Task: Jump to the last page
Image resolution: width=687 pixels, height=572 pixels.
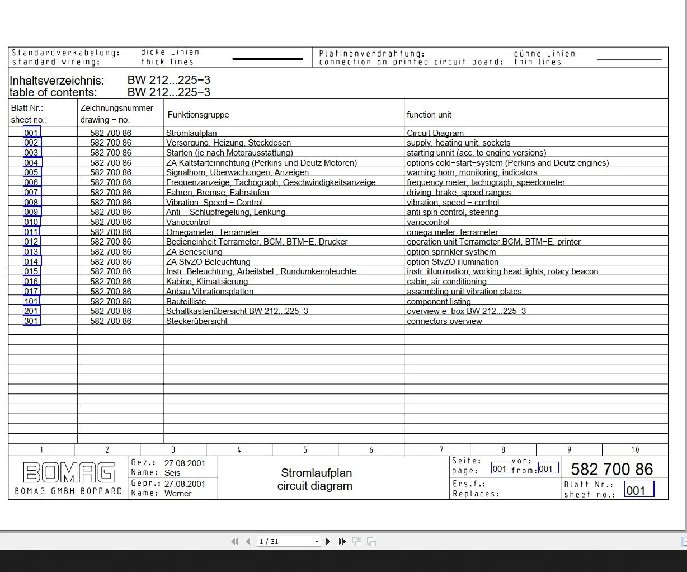Action: coord(342,541)
